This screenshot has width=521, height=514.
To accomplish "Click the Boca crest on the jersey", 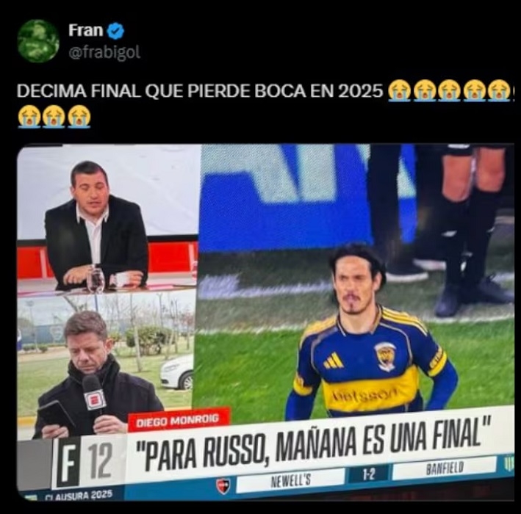I will click(386, 357).
